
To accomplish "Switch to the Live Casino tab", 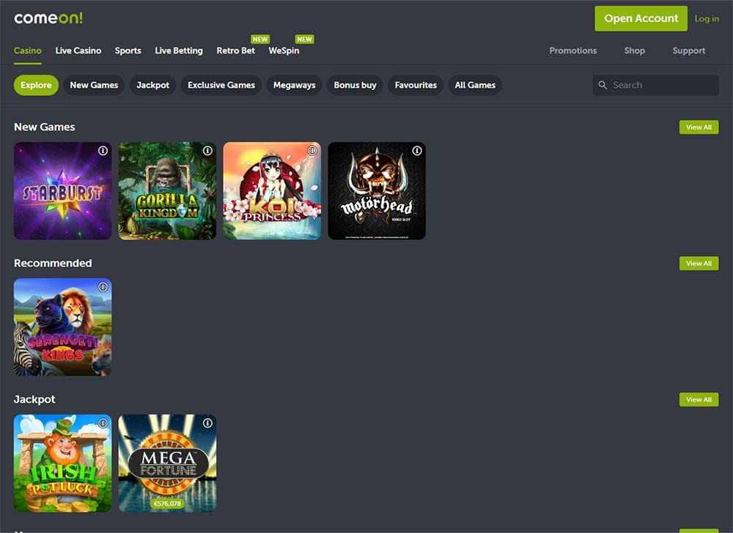I will (78, 51).
